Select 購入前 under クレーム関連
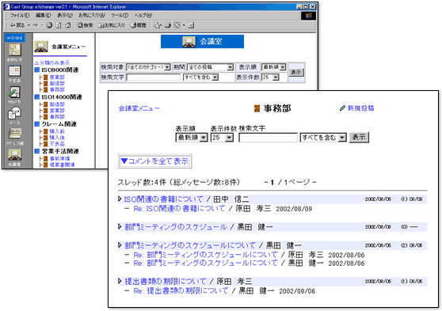This screenshot has width=442, height=311. tap(57, 131)
